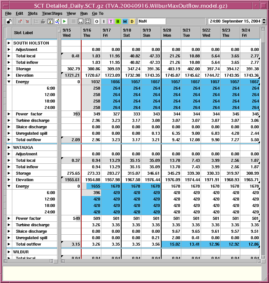Click the toolbar drag handle grip
This screenshot has width=269, height=283.
tap(4, 22)
